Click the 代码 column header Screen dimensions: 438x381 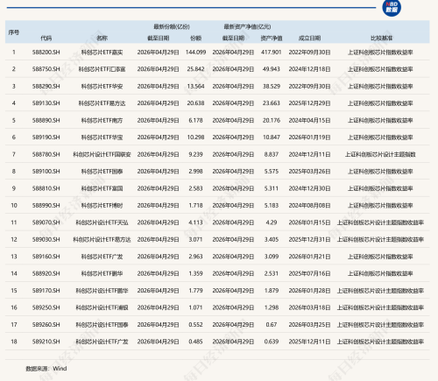point(46,38)
